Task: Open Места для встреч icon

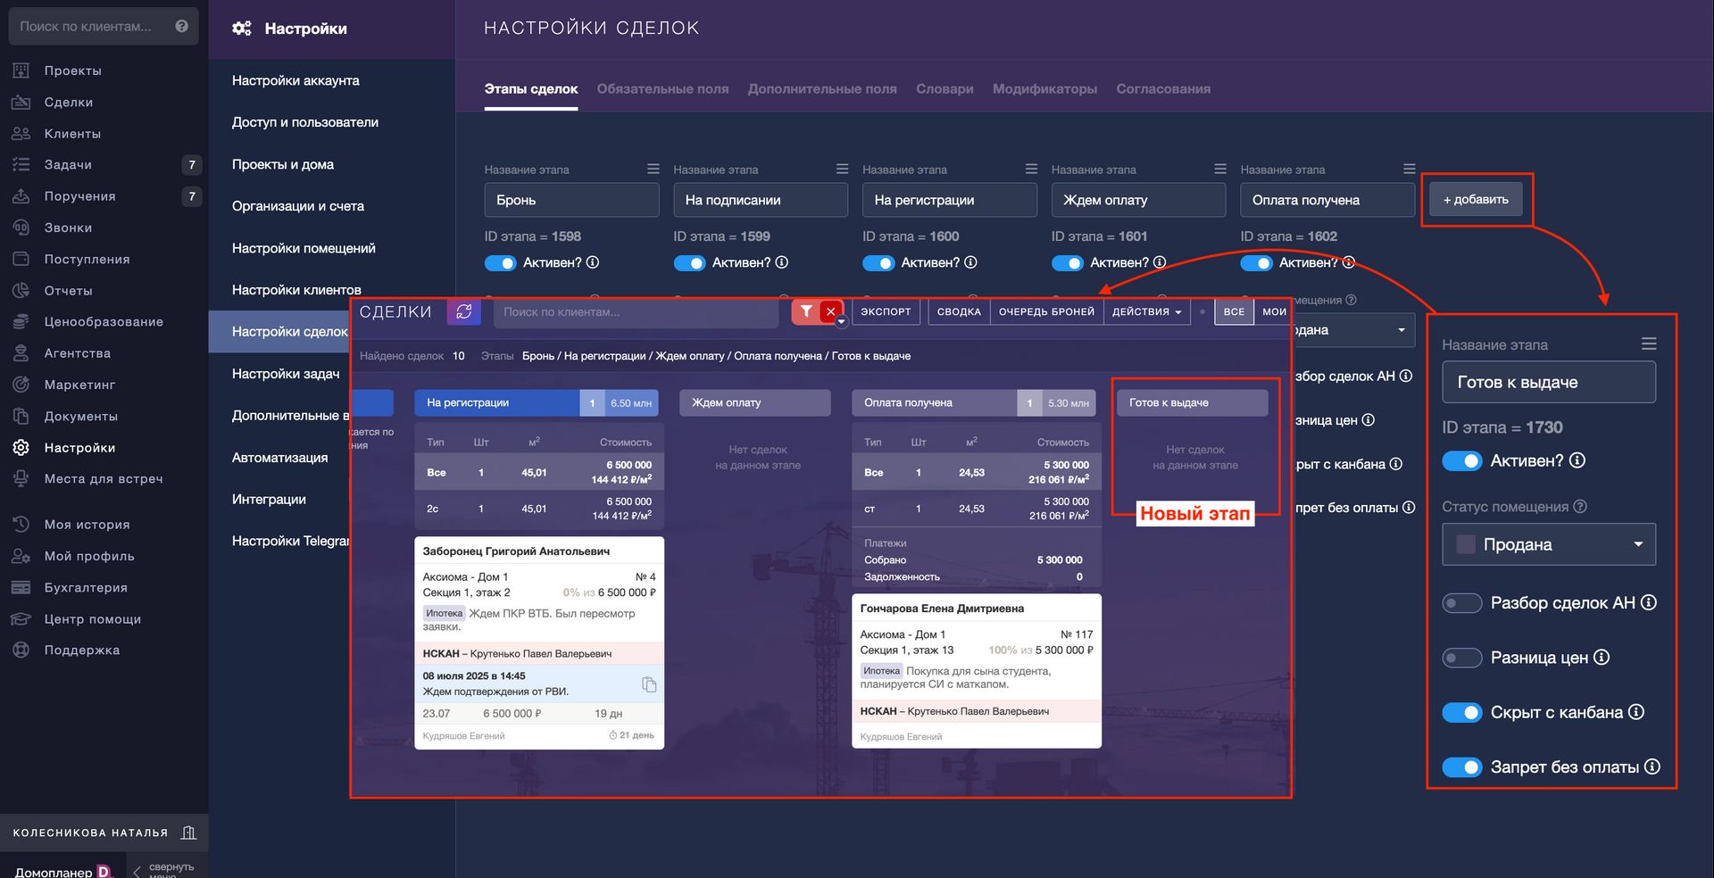Action: tap(21, 478)
